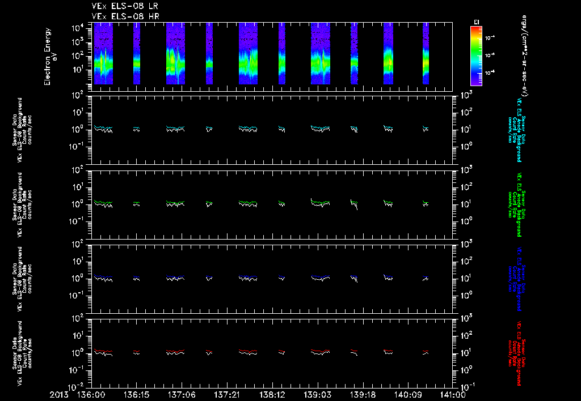Image resolution: width=581 pixels, height=401 pixels.
Task: Click the wide spectrogram strip above 137:06
Action: point(176,53)
